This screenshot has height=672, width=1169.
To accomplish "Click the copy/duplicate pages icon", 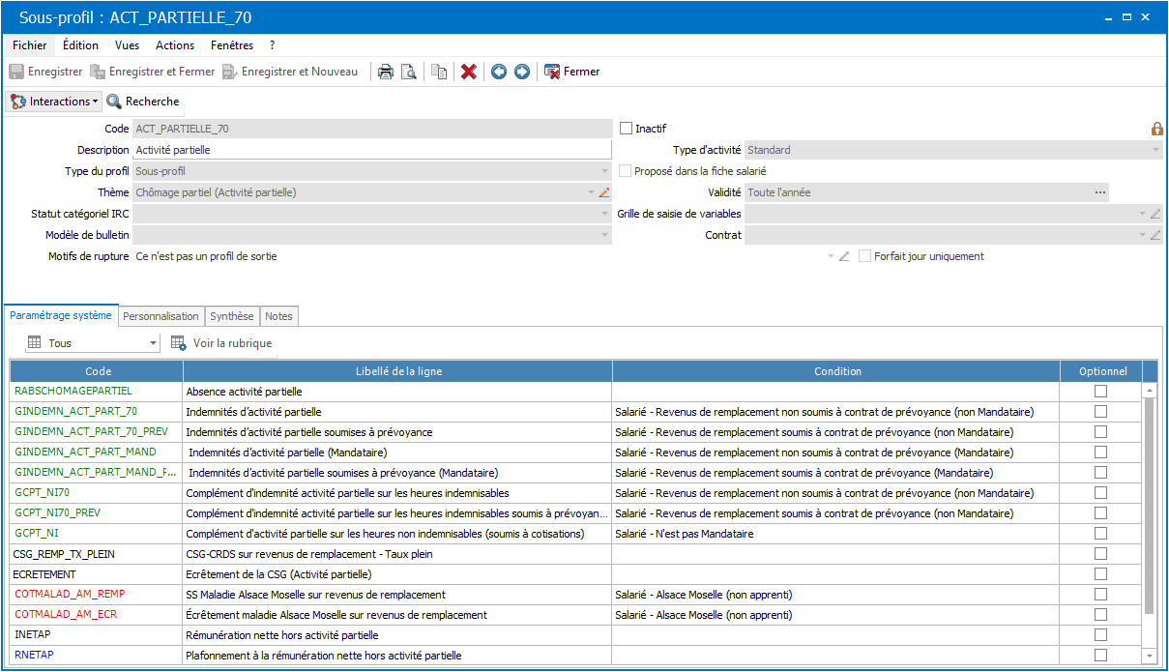I will (439, 72).
